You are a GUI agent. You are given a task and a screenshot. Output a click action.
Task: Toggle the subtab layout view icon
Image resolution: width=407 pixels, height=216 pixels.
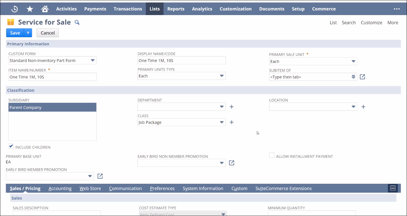tap(392, 188)
